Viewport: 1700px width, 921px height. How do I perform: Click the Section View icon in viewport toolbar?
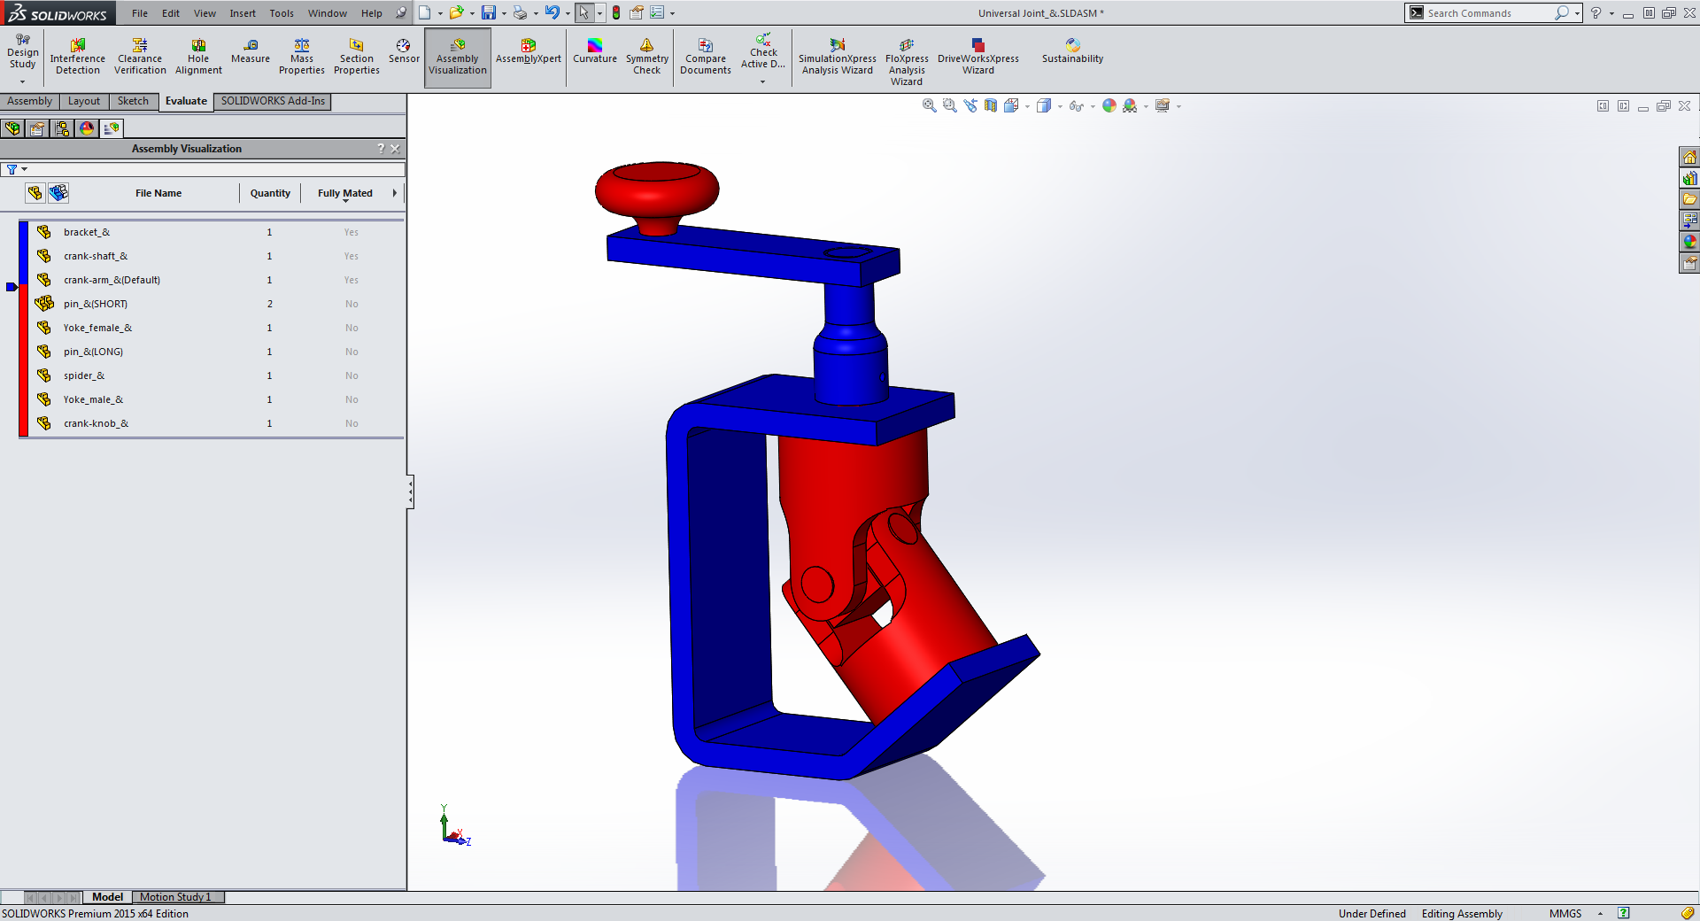(991, 106)
